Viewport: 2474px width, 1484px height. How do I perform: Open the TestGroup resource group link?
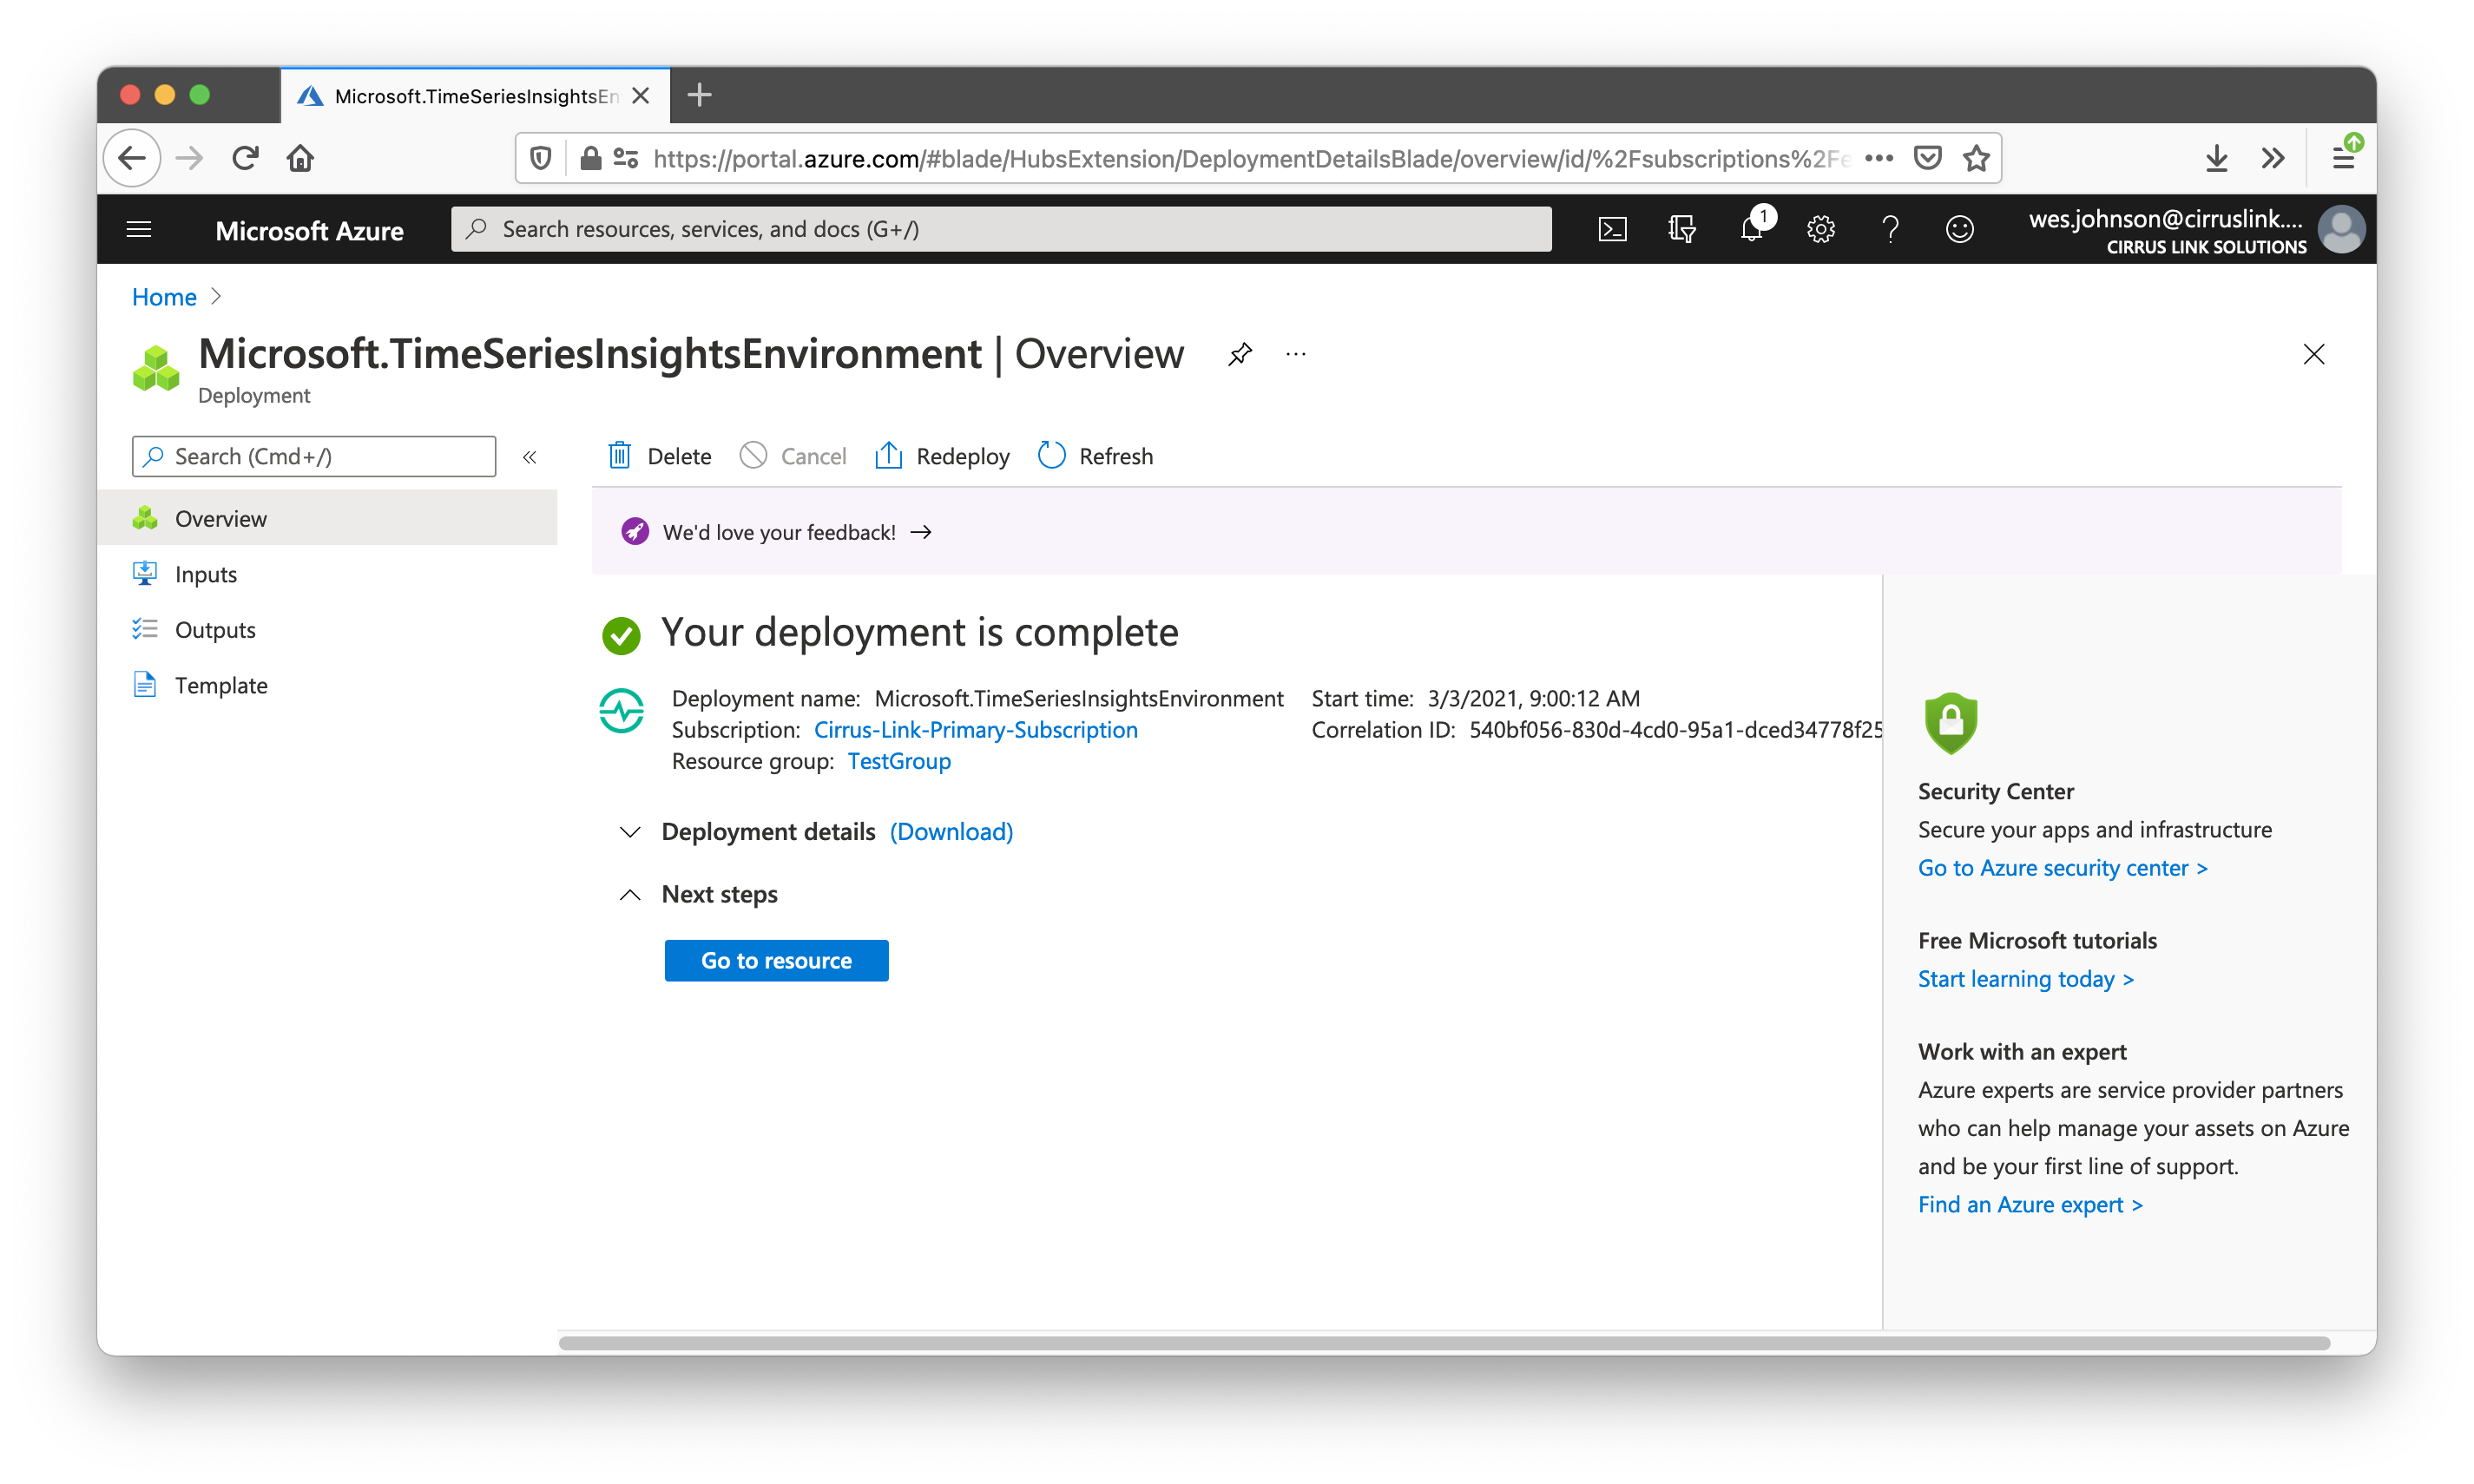(x=898, y=761)
